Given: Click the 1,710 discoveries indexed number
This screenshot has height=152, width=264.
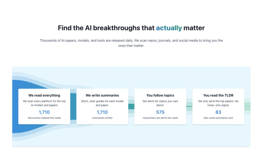Looking at the screenshot, I should pyautogui.click(x=44, y=112).
